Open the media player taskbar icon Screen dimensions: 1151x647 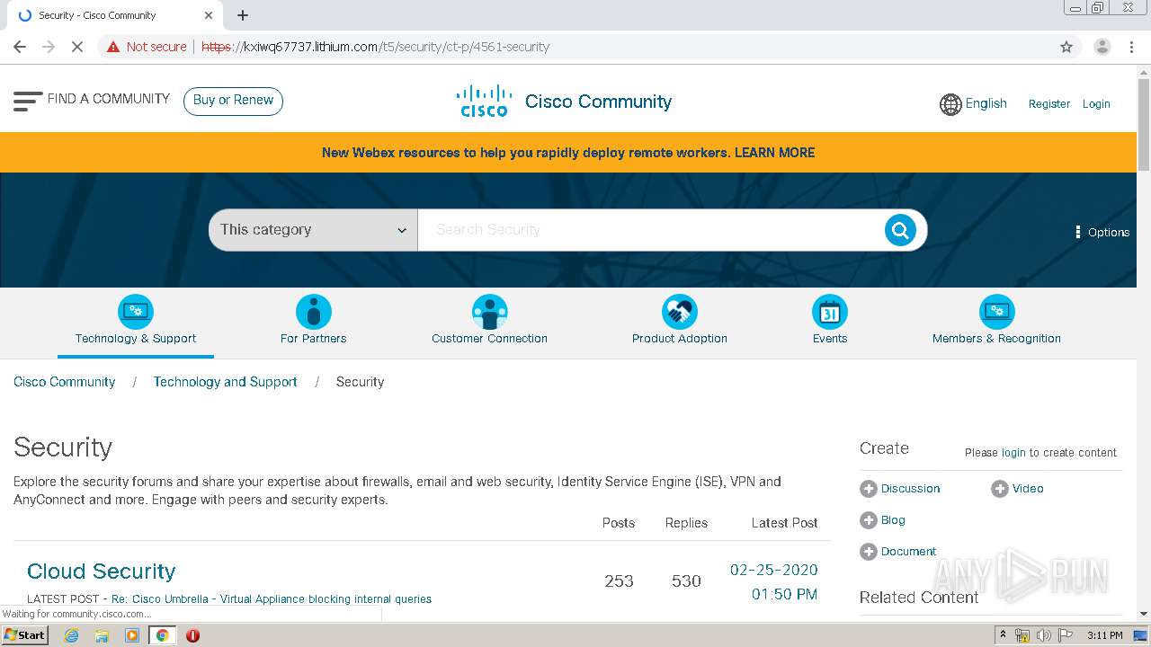[132, 635]
